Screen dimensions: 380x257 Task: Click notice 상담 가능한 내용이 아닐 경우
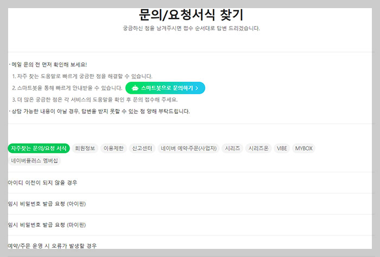coord(100,111)
